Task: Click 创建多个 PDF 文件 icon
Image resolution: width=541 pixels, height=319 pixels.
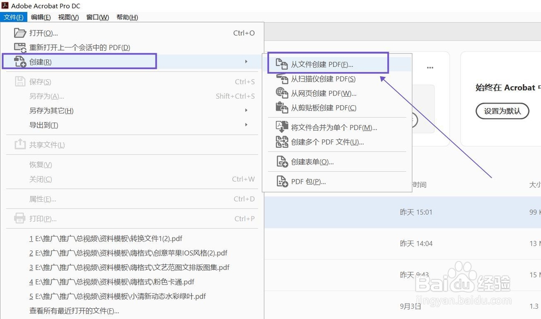Action: (282, 141)
